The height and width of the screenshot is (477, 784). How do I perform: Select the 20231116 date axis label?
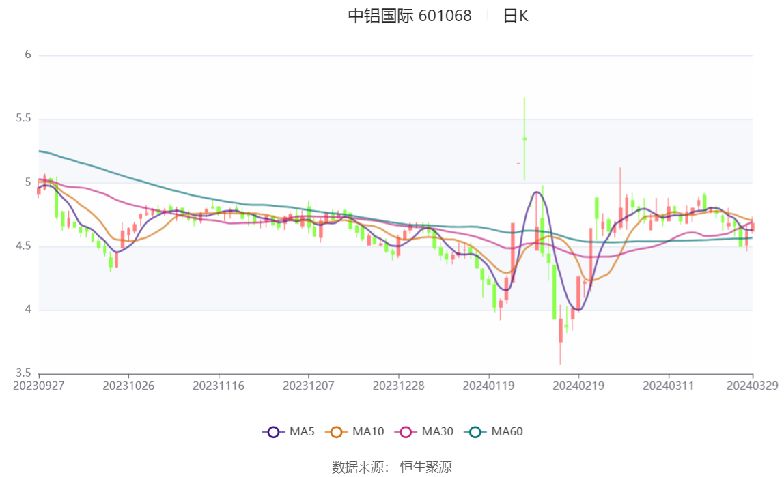[x=219, y=386]
